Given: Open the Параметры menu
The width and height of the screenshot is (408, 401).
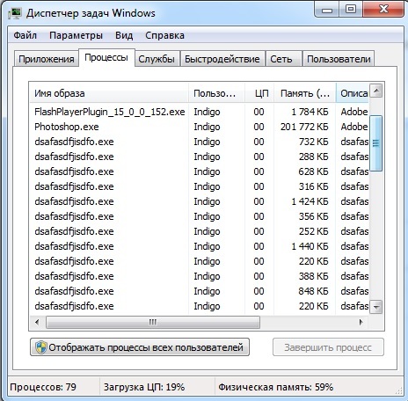Looking at the screenshot, I should click(76, 35).
